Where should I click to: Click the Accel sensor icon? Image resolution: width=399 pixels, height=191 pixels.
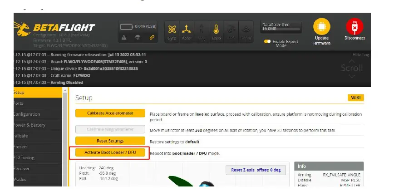pyautogui.click(x=187, y=32)
